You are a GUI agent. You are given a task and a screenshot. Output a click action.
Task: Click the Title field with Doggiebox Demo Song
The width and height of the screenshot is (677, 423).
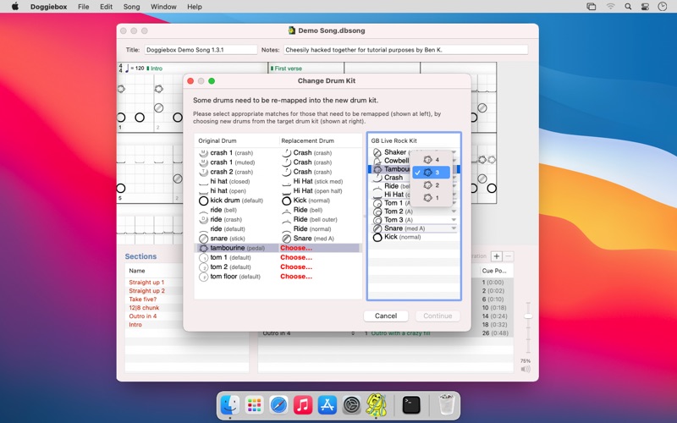[x=201, y=50]
